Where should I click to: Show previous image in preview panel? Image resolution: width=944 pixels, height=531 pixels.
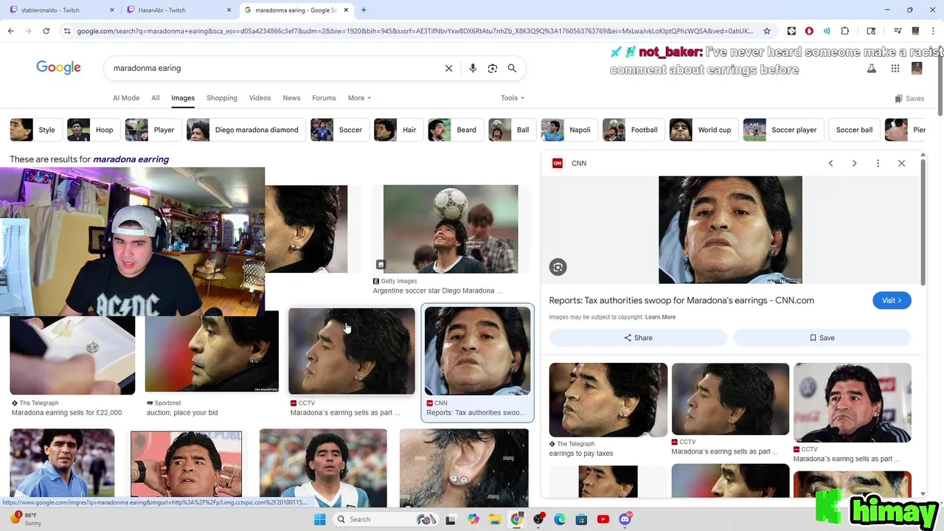pos(830,163)
